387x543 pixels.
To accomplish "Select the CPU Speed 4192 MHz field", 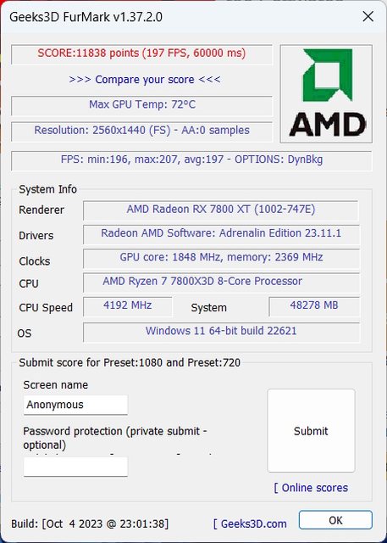I will tap(128, 306).
